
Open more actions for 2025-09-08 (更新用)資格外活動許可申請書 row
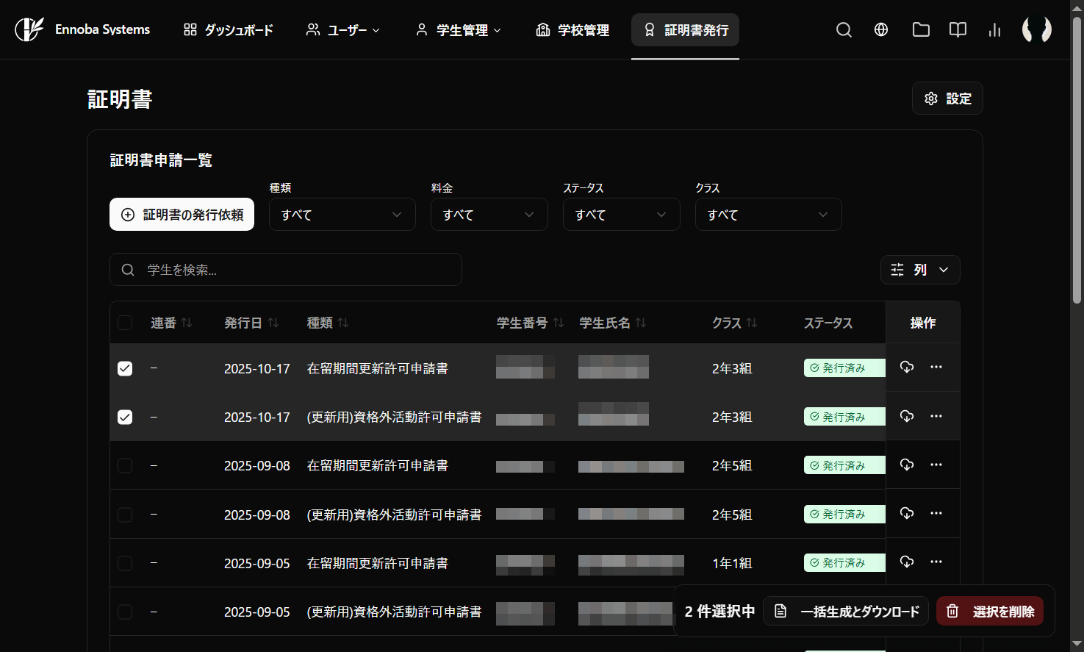tap(936, 513)
